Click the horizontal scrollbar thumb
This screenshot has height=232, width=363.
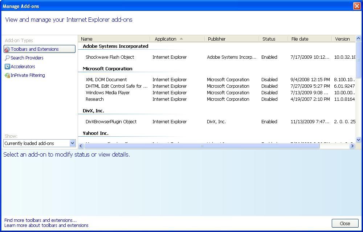point(201,146)
